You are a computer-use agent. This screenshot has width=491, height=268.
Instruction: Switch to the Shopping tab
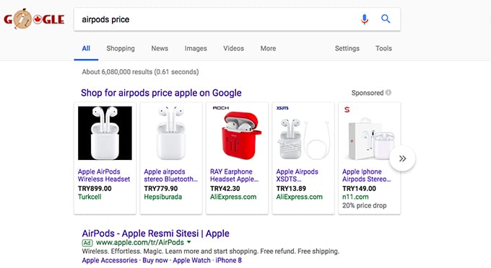[x=121, y=48]
